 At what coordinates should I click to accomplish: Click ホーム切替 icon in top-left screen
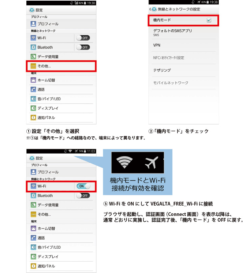(33, 80)
